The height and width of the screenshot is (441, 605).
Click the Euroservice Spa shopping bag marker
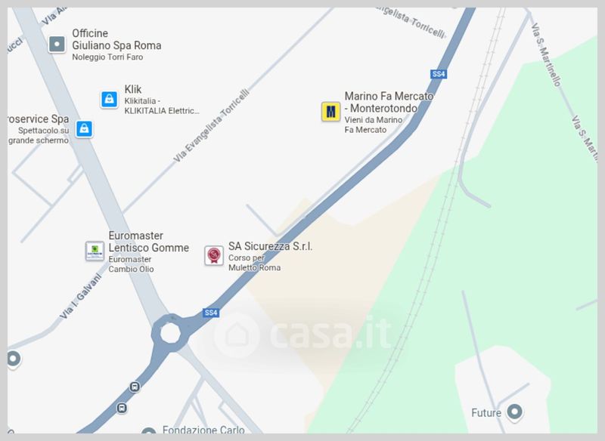pos(84,129)
